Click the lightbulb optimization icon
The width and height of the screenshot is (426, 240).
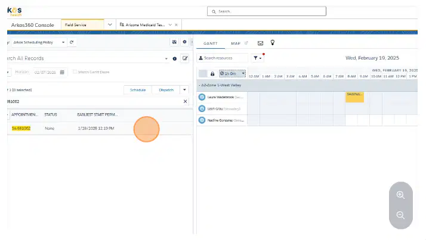tap(273, 42)
